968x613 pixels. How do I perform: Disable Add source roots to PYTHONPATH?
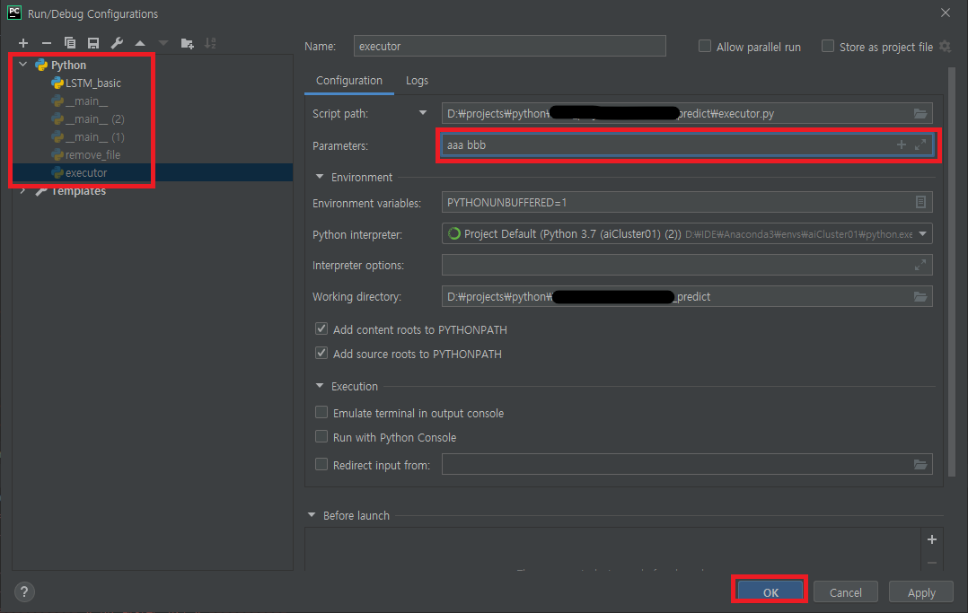tap(321, 354)
